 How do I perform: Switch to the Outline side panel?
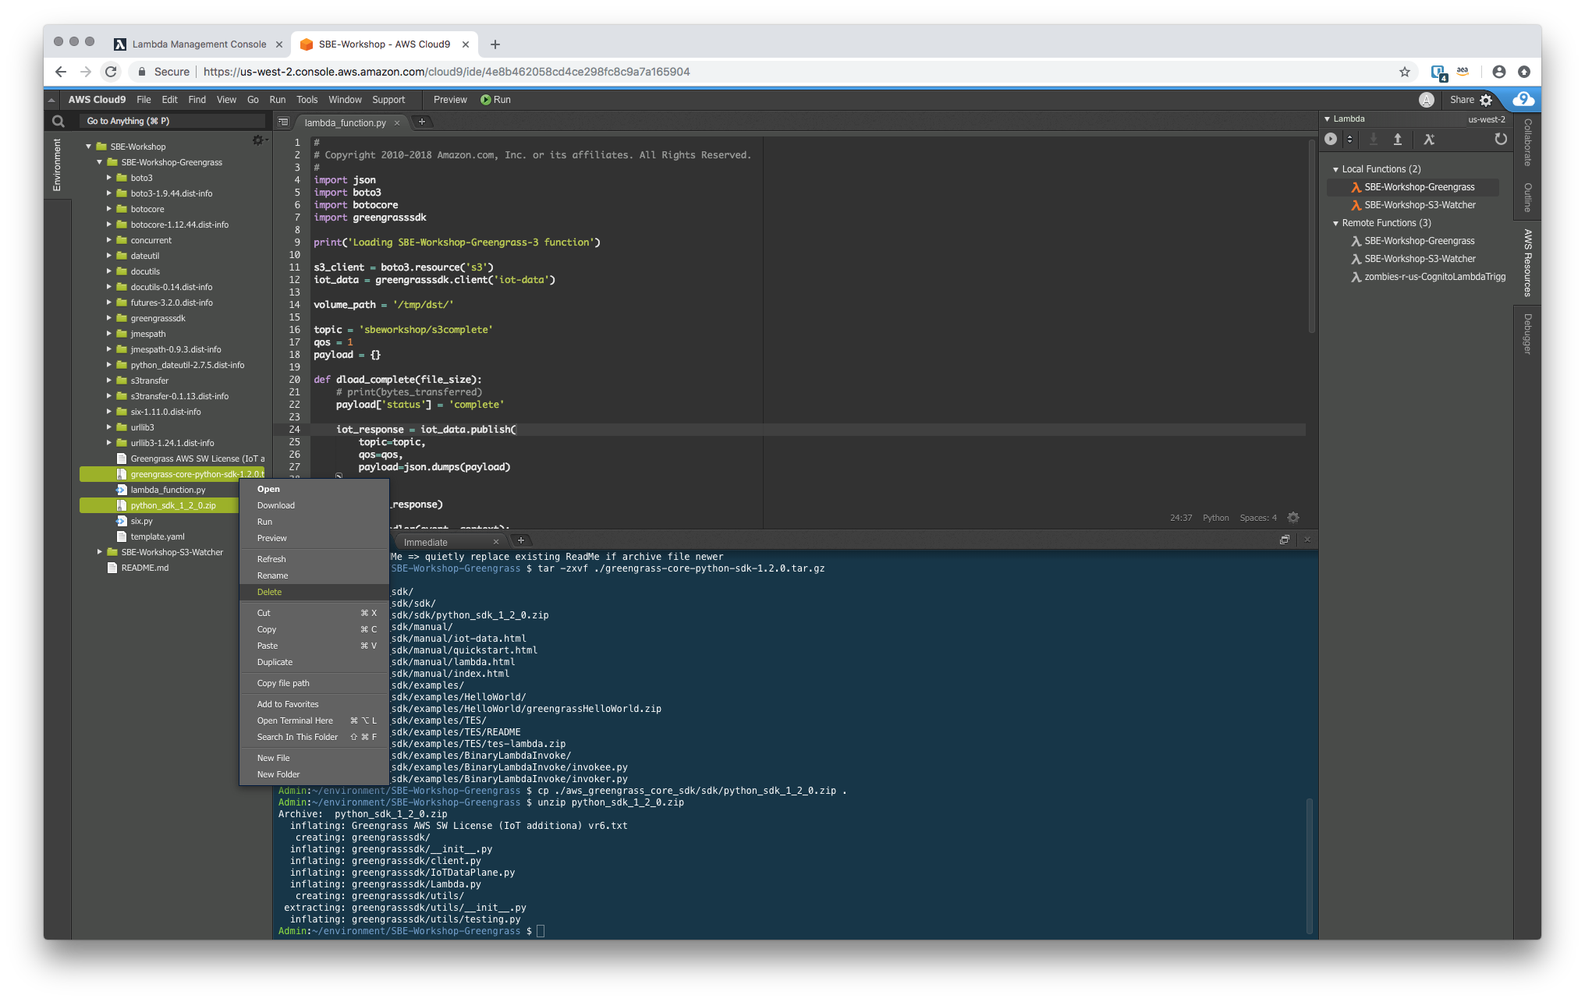tap(1528, 197)
